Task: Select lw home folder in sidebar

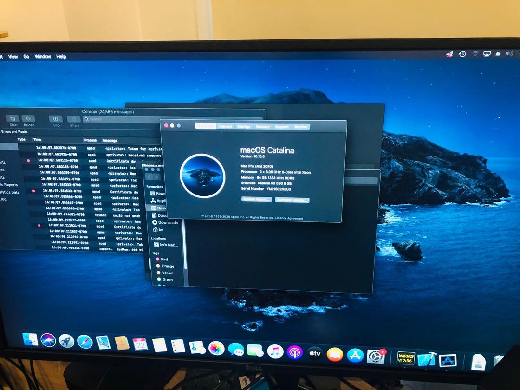Action: [158, 230]
